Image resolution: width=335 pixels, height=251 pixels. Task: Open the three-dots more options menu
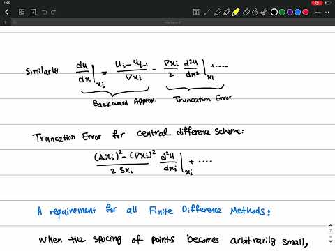tap(327, 12)
